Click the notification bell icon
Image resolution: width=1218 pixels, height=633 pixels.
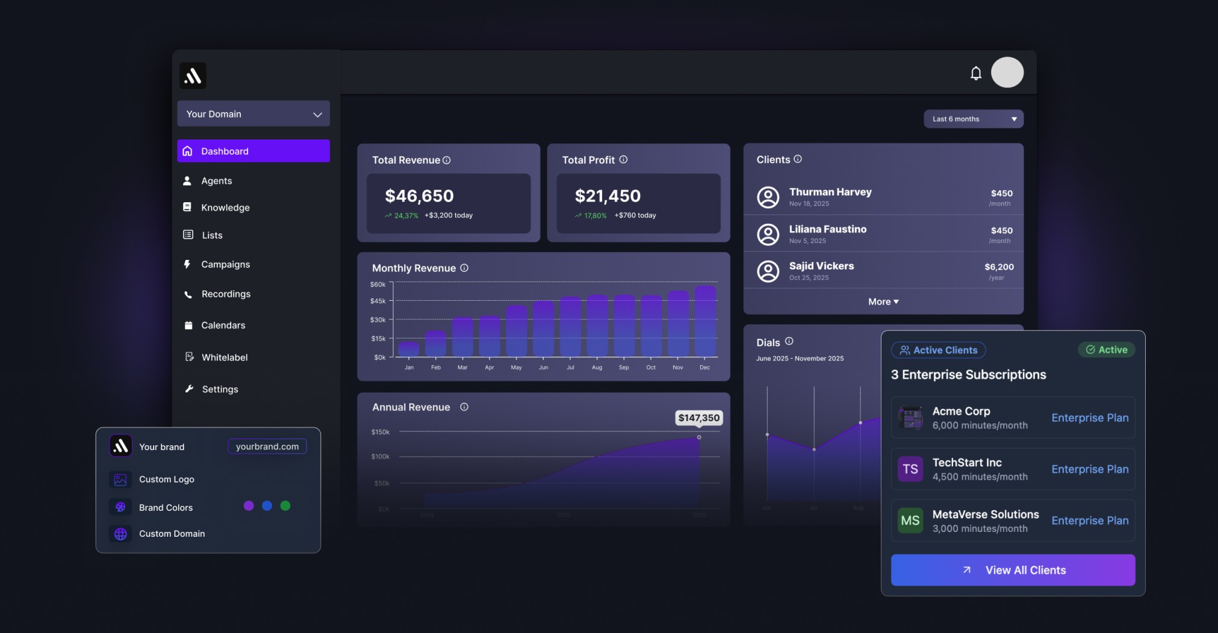click(x=975, y=73)
